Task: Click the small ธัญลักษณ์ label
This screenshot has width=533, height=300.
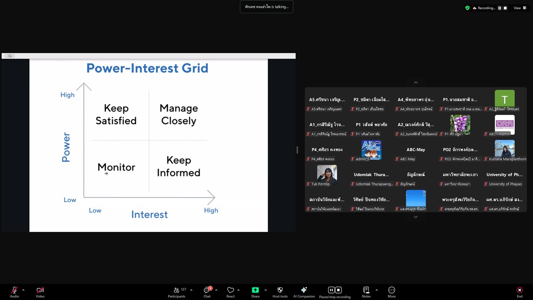Action: [408, 184]
